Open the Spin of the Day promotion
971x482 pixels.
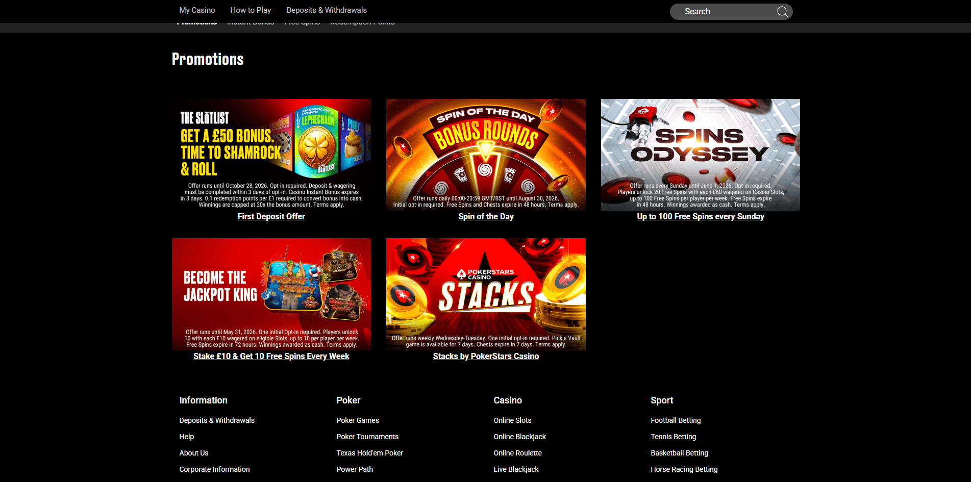(x=485, y=216)
